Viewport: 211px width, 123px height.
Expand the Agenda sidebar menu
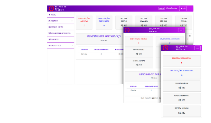click(x=61, y=21)
